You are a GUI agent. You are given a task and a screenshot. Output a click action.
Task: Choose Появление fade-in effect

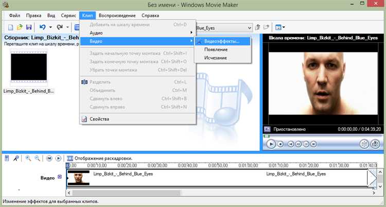point(222,49)
